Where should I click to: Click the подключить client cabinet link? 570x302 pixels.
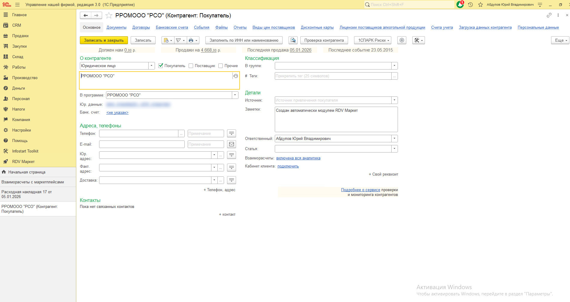pos(288,166)
